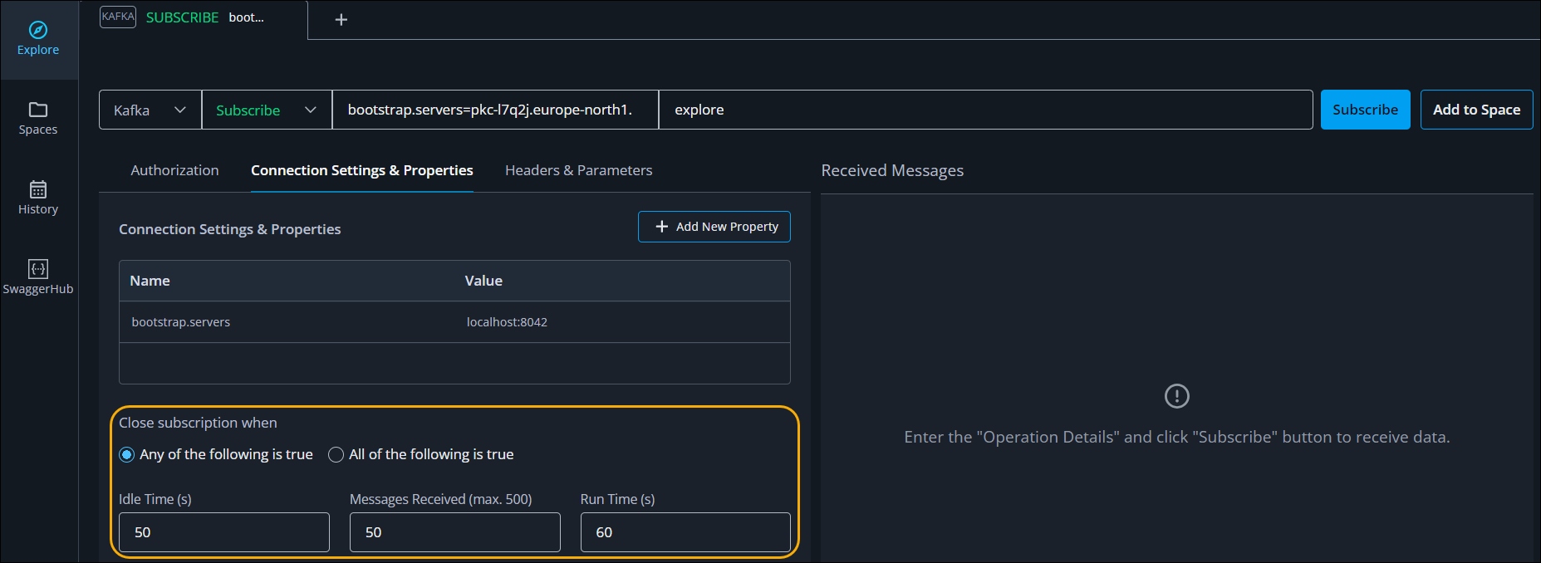Click the plus icon in Add New Property
This screenshot has height=563, width=1541.
point(662,227)
